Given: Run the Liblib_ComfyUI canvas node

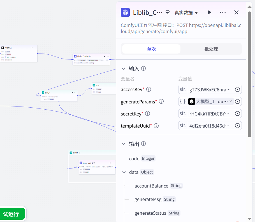Looking at the screenshot, I should [105, 56].
